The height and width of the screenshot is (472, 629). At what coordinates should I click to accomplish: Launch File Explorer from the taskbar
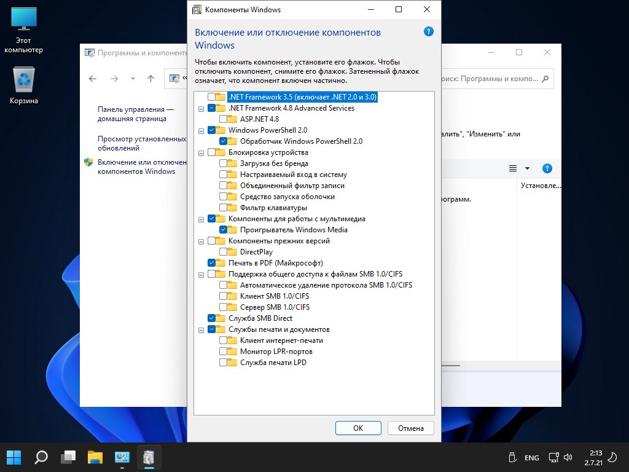pyautogui.click(x=95, y=457)
